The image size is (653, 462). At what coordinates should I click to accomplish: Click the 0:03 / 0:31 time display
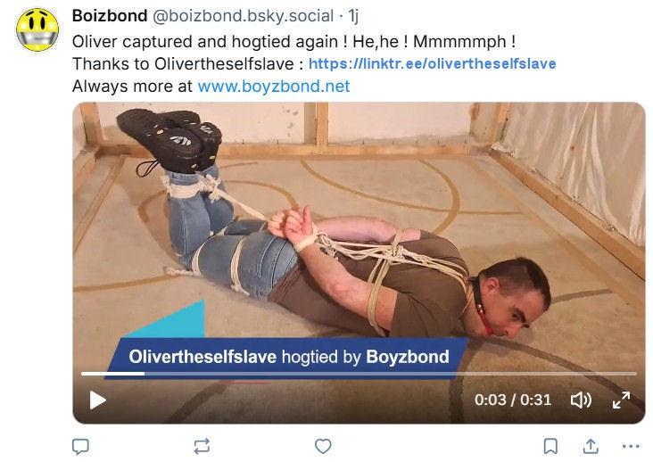(x=513, y=400)
